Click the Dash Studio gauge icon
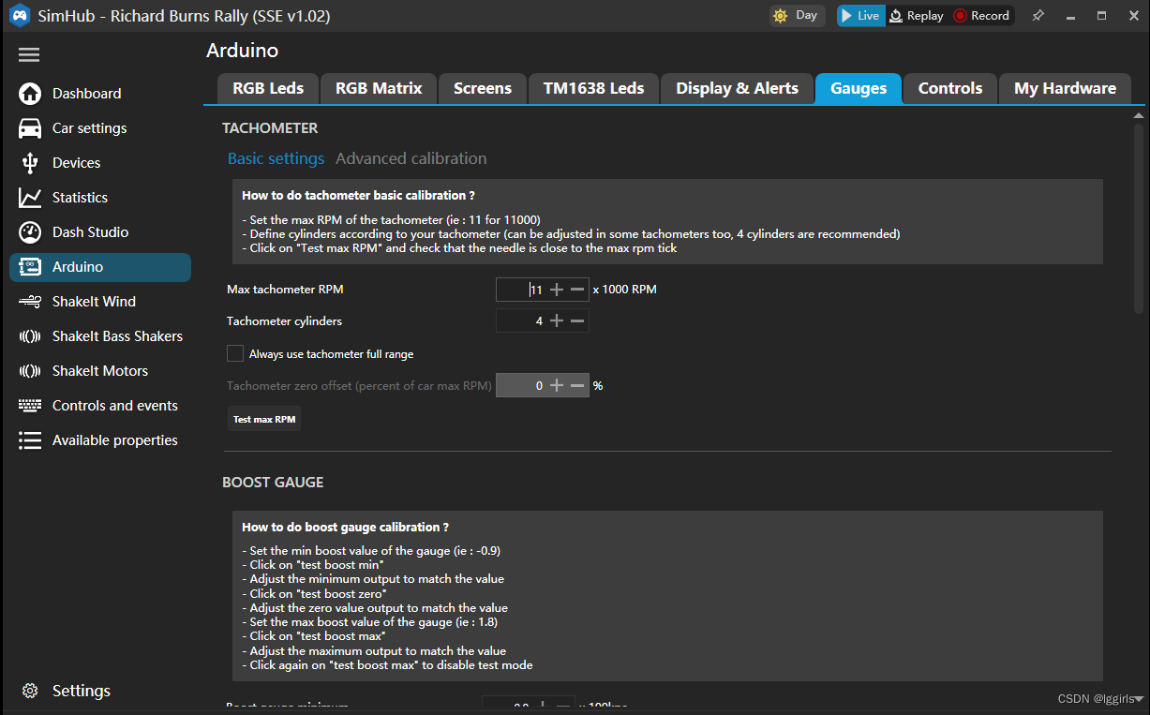1150x715 pixels. 30,232
